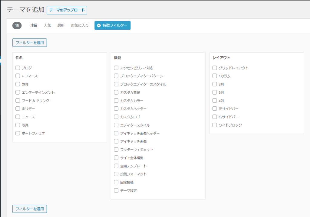Check the グリッドレイアウト layout option

click(215, 68)
